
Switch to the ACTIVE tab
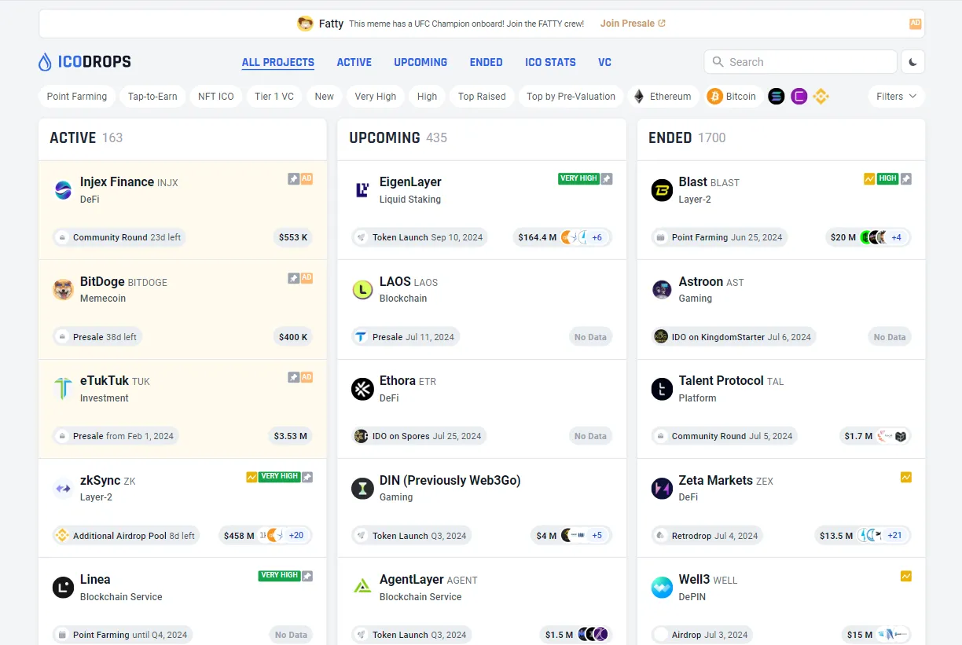tap(354, 62)
